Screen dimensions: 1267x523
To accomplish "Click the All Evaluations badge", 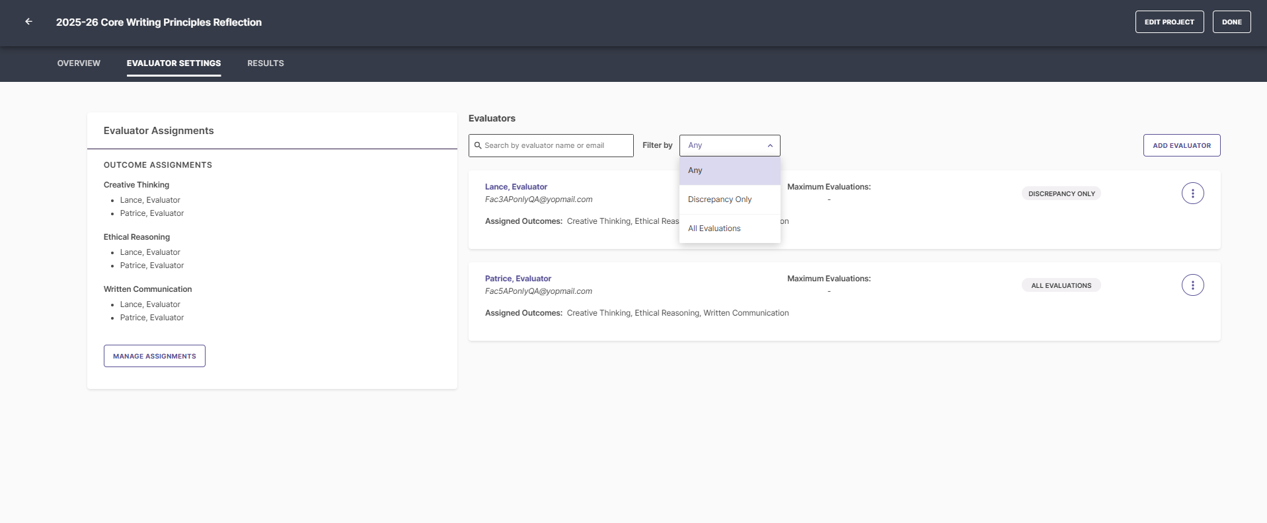I will 1061,285.
